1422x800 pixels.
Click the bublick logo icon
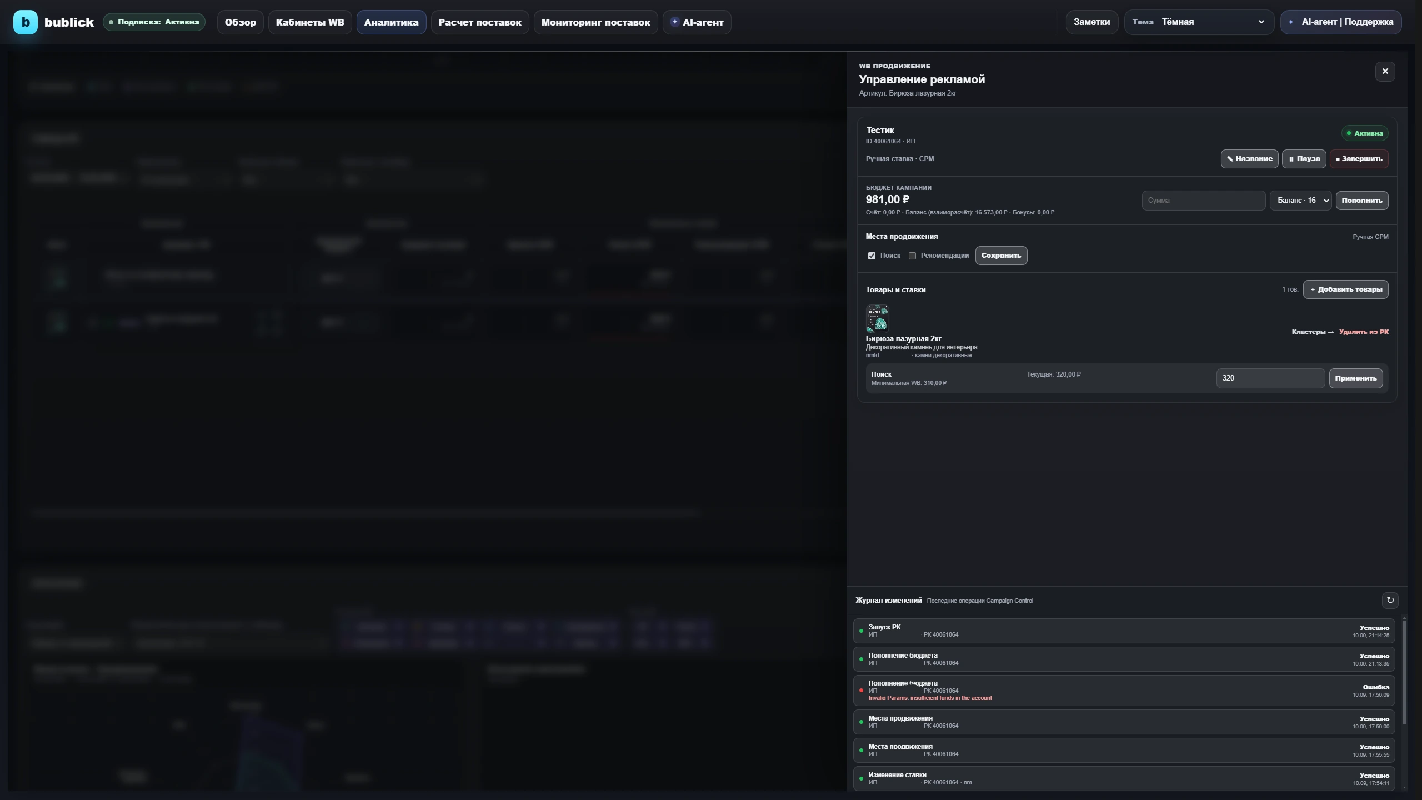pyautogui.click(x=26, y=22)
